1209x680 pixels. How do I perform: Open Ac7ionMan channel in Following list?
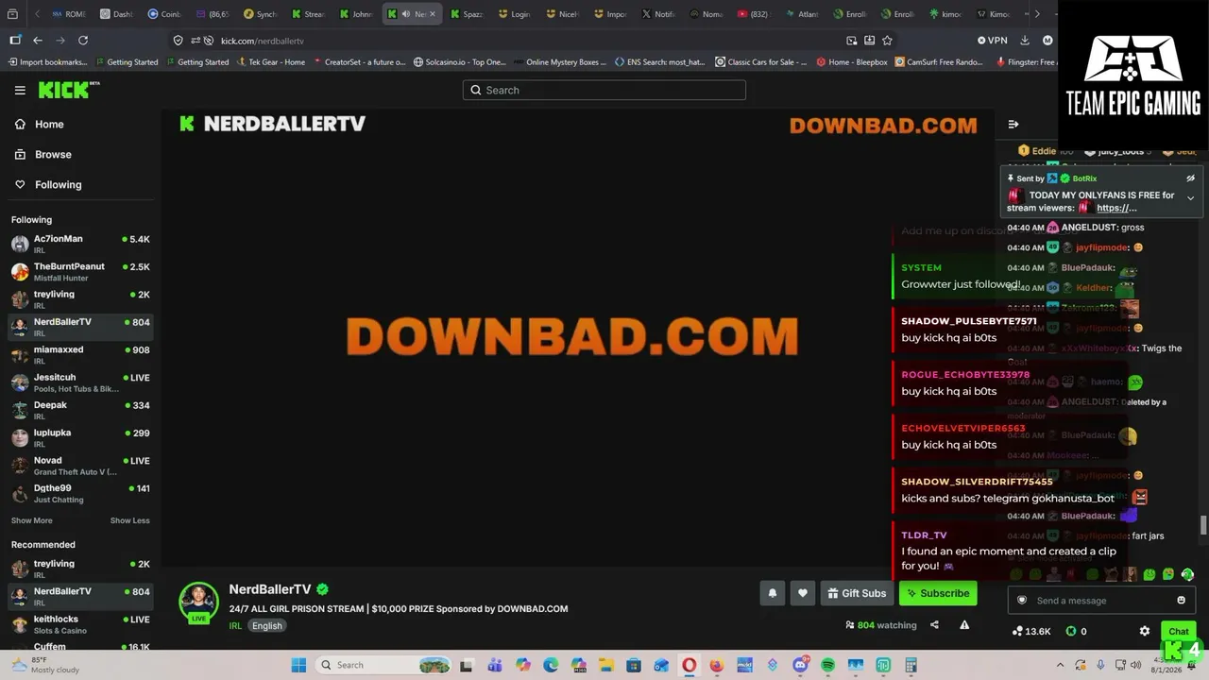80,244
